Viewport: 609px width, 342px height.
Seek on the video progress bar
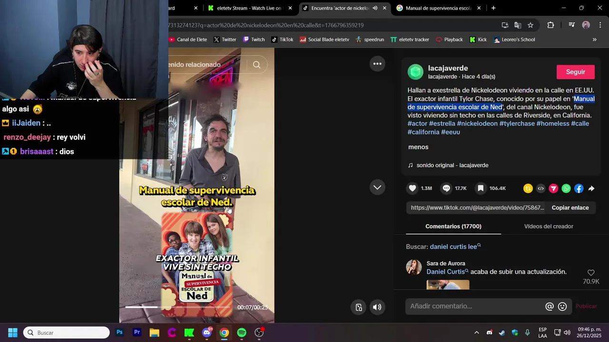point(177,307)
